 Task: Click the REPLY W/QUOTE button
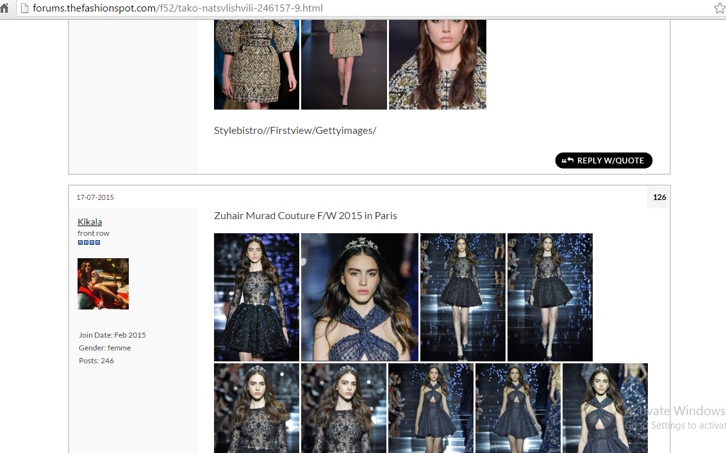[x=604, y=160]
